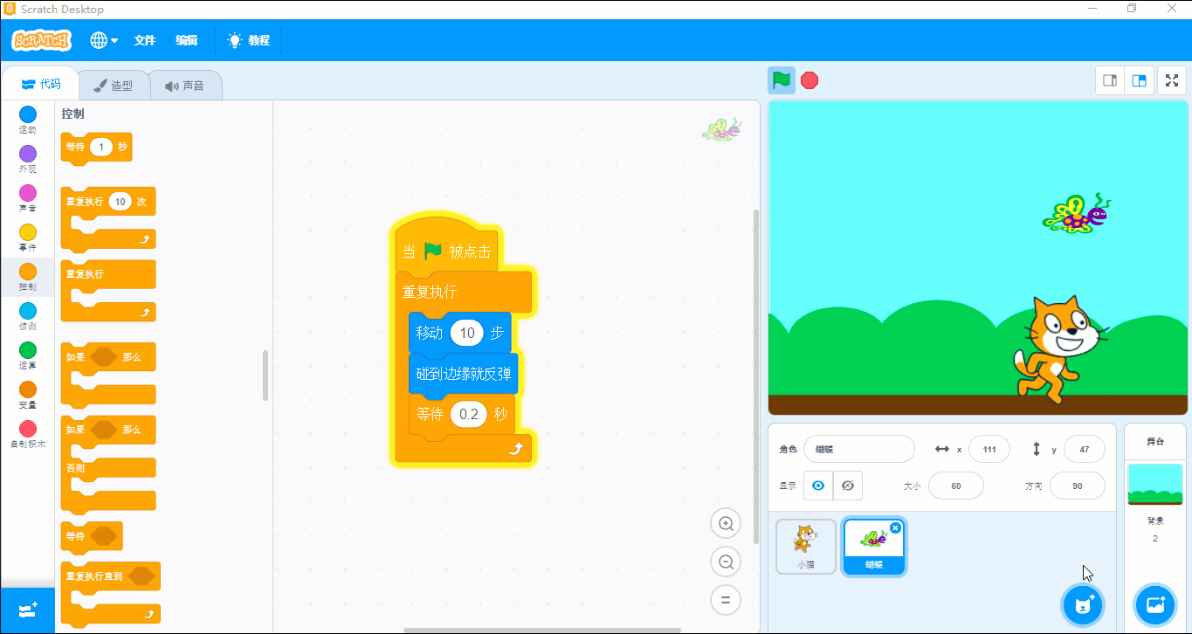Click the 如果 那么 palette block
The height and width of the screenshot is (634, 1192).
(x=107, y=374)
